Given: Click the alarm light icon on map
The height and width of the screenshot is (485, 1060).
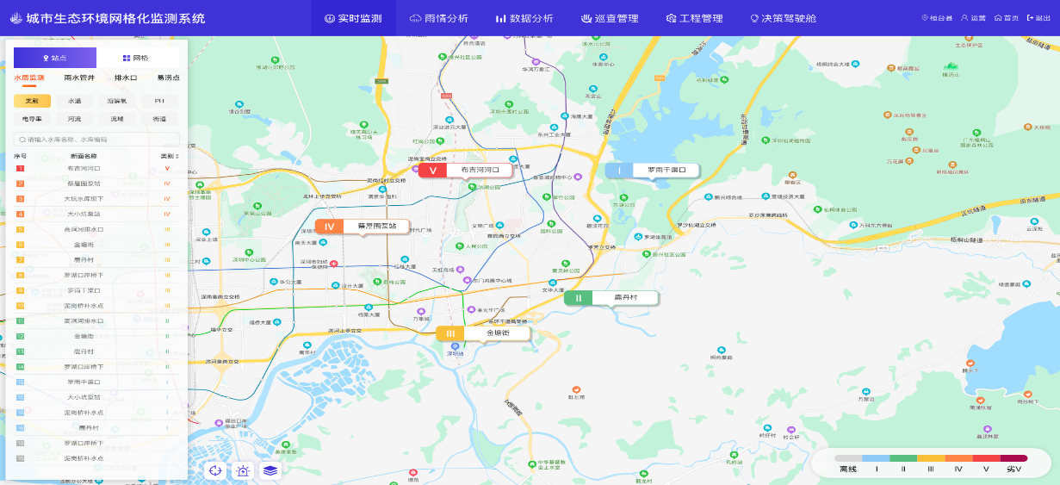Looking at the screenshot, I should tap(243, 470).
